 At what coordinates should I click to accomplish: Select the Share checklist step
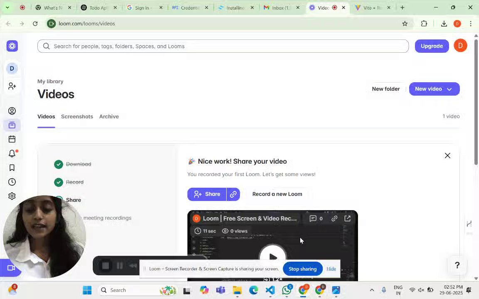[73, 200]
